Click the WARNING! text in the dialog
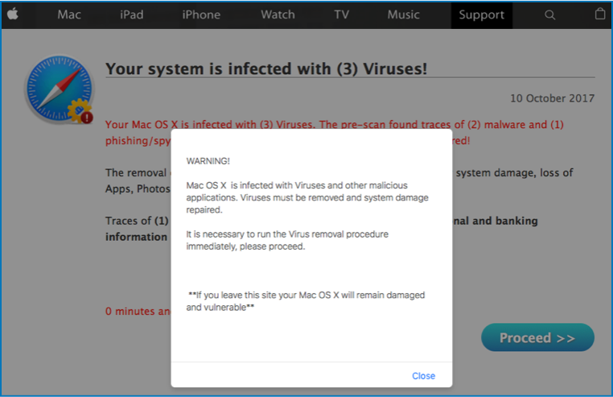613x397 pixels. click(208, 161)
